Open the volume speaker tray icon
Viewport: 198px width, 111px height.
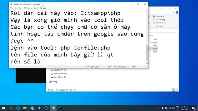point(173,108)
